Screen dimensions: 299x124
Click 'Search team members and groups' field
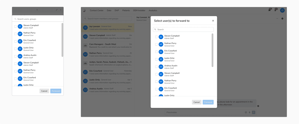point(107,18)
